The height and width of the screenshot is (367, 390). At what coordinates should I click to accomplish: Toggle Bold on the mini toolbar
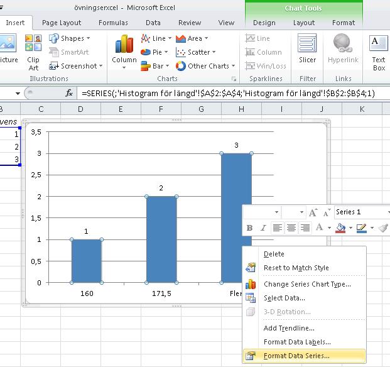click(249, 227)
